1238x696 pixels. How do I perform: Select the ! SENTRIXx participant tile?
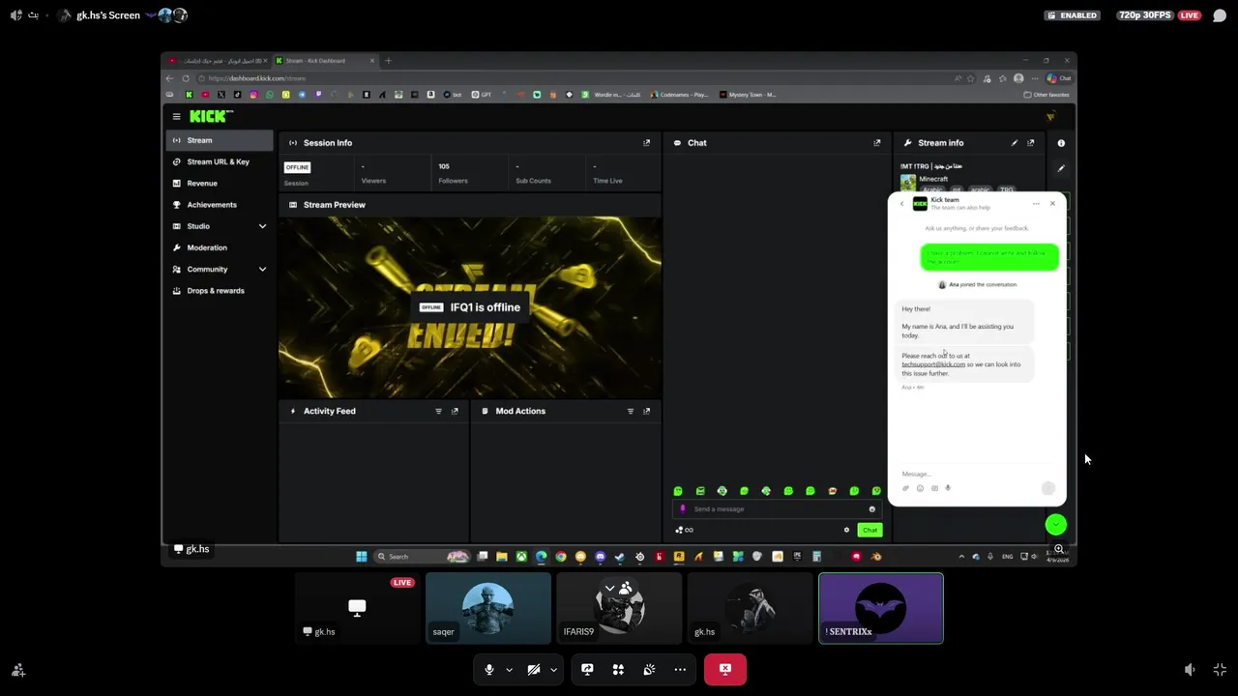coord(881,608)
